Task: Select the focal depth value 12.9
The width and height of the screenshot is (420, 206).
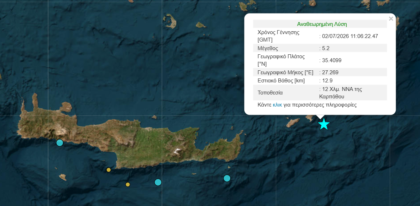Action: (x=326, y=80)
